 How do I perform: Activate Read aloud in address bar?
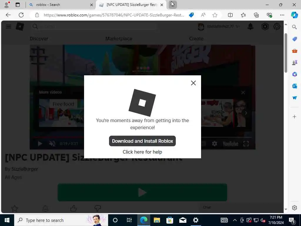click(203, 15)
